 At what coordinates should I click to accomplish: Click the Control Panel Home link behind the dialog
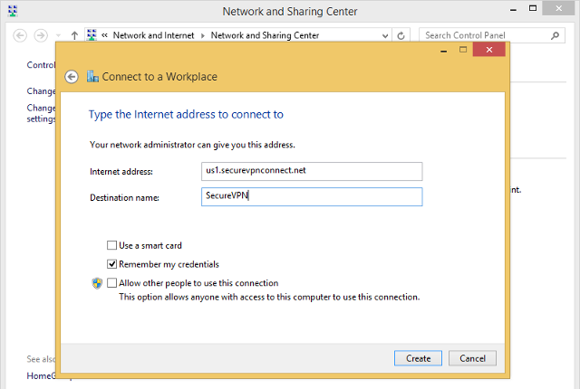pyautogui.click(x=41, y=65)
